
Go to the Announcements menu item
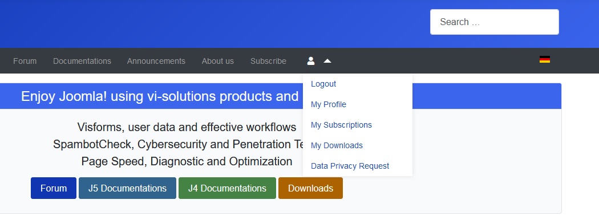[156, 61]
